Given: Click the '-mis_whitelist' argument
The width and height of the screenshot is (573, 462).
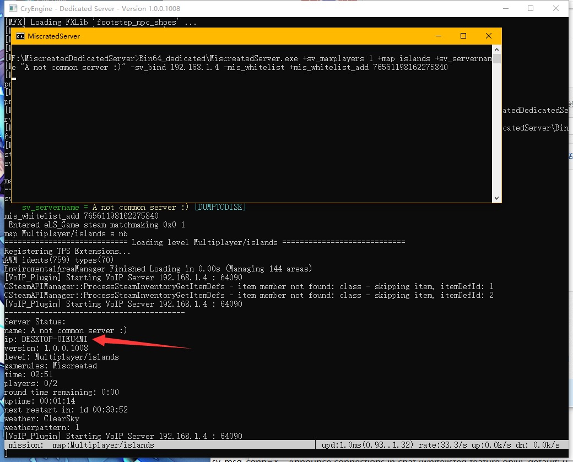Looking at the screenshot, I should 254,67.
